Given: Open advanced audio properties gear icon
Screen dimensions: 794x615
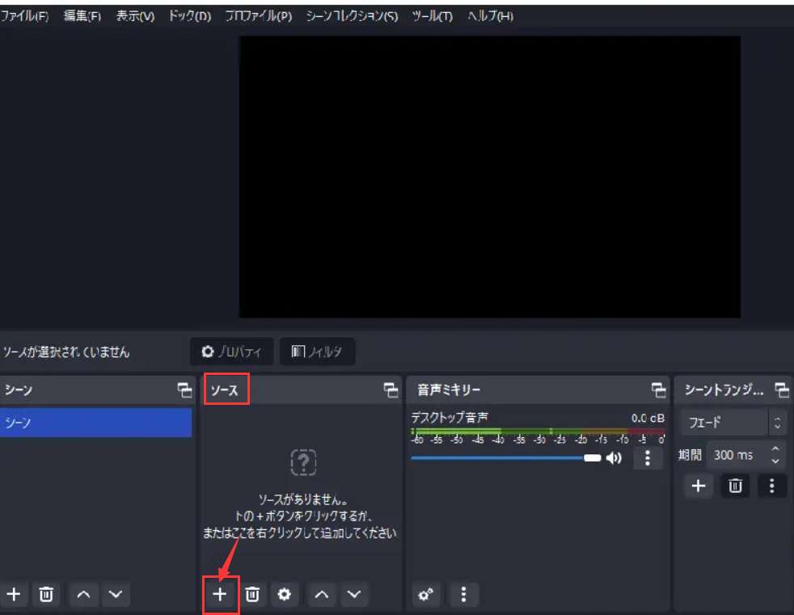Looking at the screenshot, I should (x=426, y=594).
